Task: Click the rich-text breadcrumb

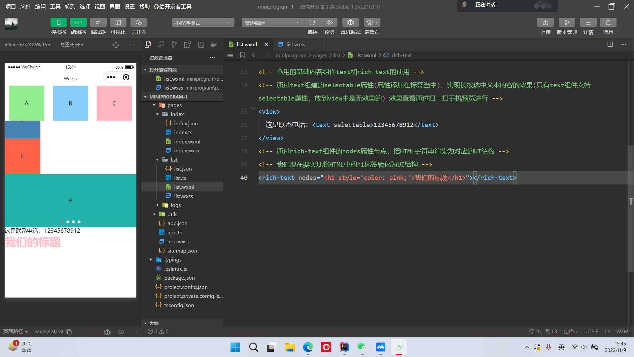Action: pyautogui.click(x=401, y=55)
